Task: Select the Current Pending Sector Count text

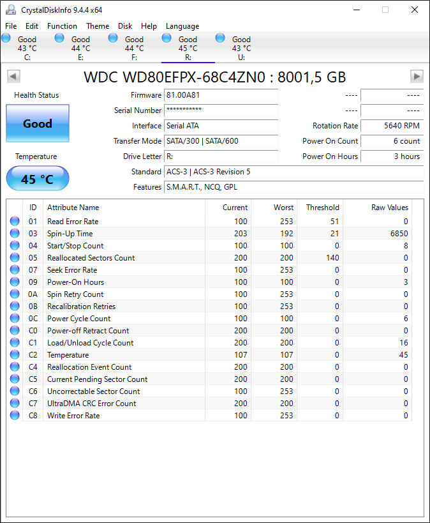Action: (x=98, y=379)
